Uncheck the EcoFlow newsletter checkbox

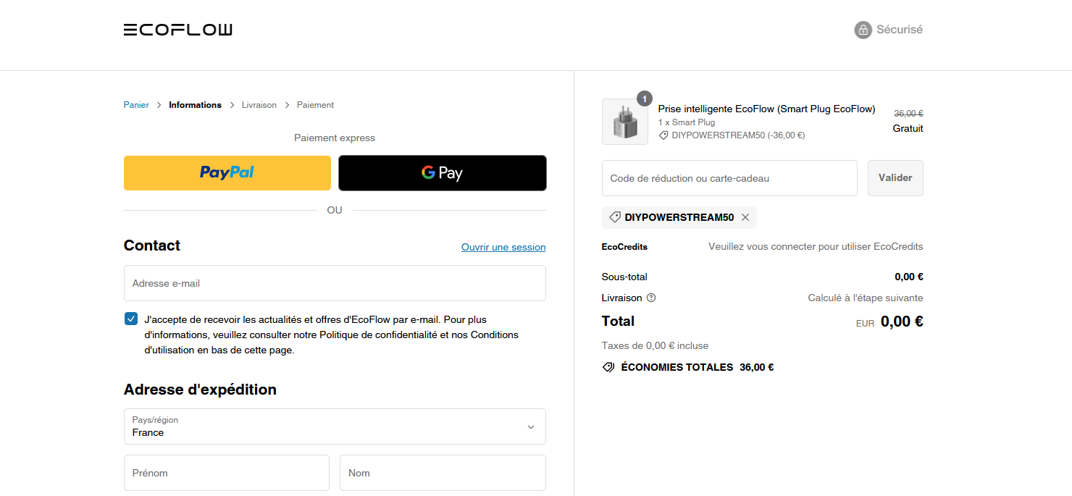[x=131, y=319]
